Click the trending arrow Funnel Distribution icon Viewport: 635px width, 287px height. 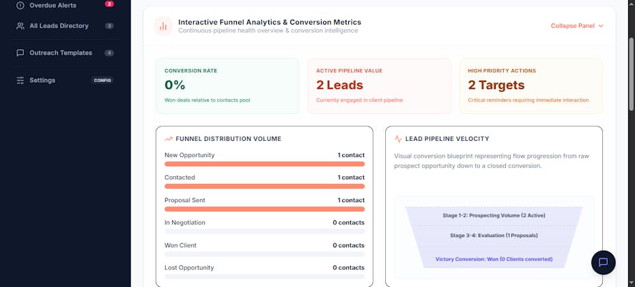(169, 139)
